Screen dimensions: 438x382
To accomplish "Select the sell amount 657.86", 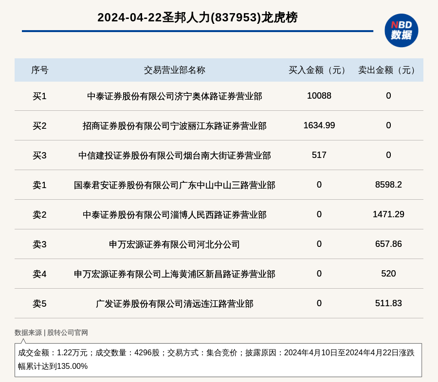I will (388, 244).
